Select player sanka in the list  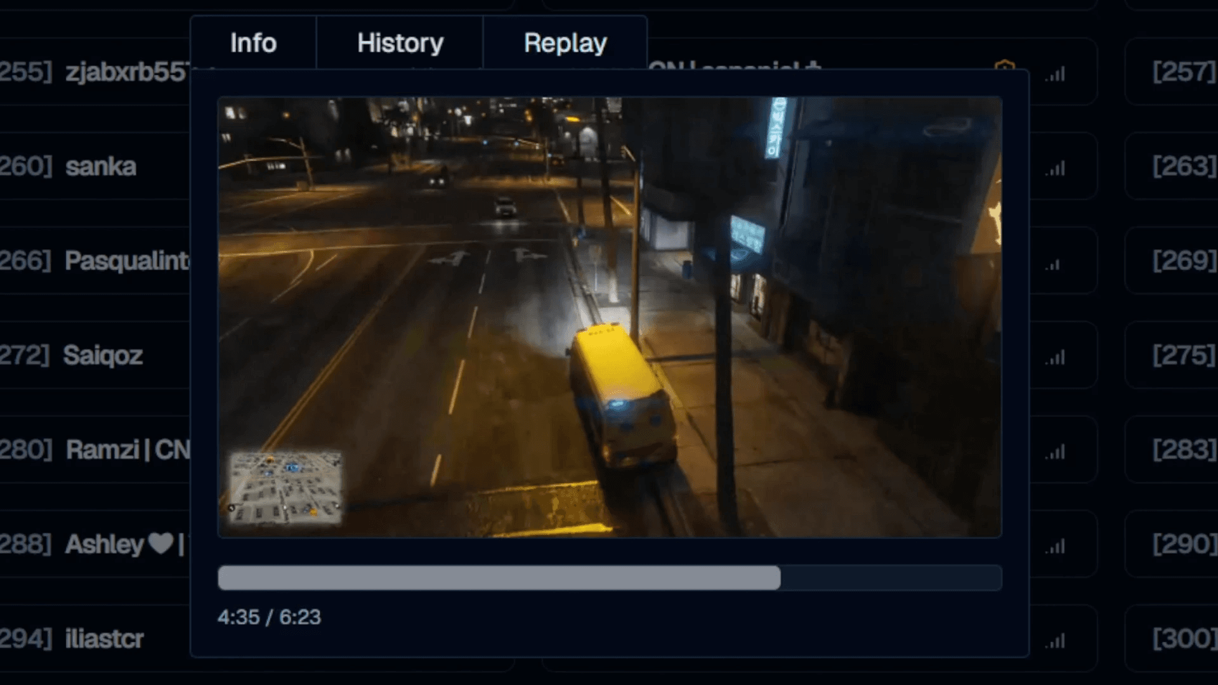point(100,166)
